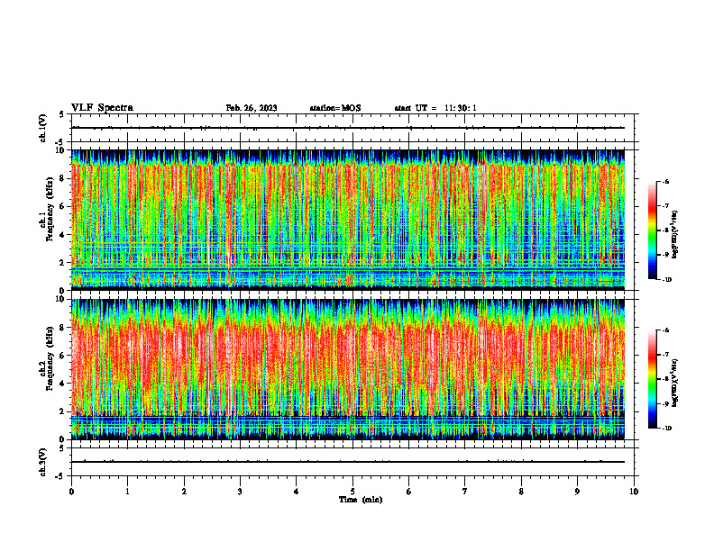Click the "station=MOS" header label
The width and height of the screenshot is (714, 551).
[x=335, y=108]
